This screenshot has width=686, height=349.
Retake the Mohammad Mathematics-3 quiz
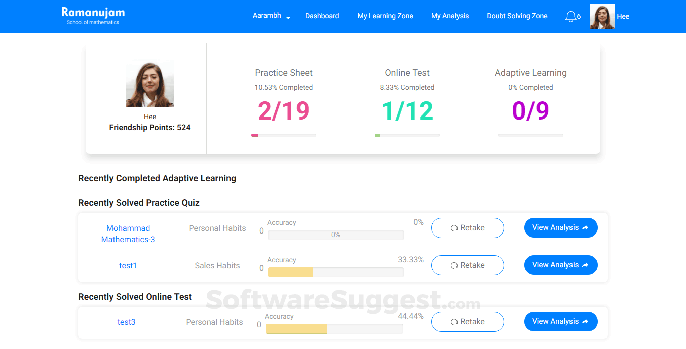pyautogui.click(x=468, y=228)
